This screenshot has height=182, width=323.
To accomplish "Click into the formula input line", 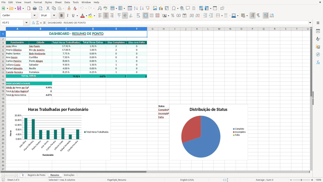I will point(177,23).
